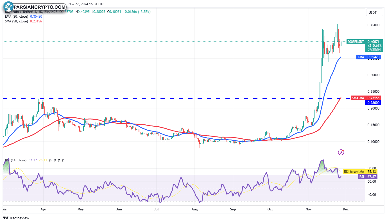Click the 75.13 RSI-based MA value tag
Screen dimensions: 387x223
pyautogui.click(x=371, y=171)
